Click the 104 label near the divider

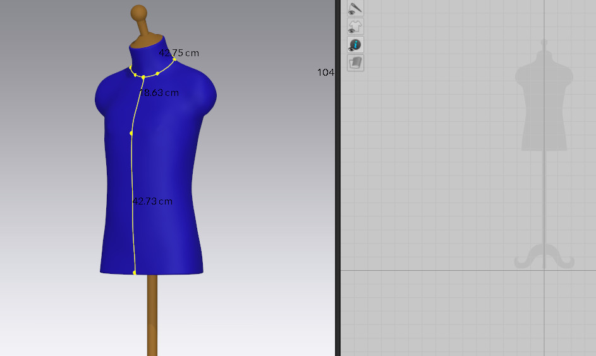[325, 73]
